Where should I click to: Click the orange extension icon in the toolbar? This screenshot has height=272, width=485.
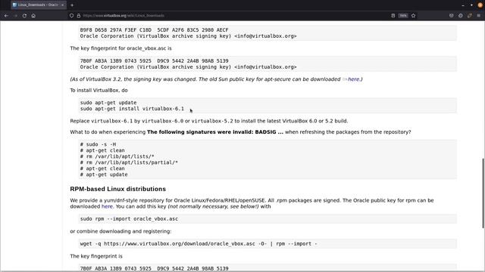pos(470,15)
